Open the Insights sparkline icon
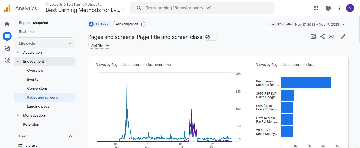Image resolution: width=360 pixels, height=148 pixels. pos(331,37)
